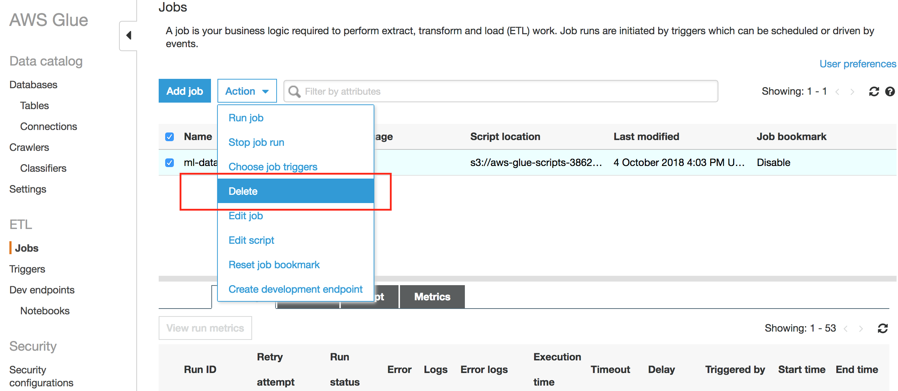
Task: Refresh the job runs list
Action: tap(882, 328)
